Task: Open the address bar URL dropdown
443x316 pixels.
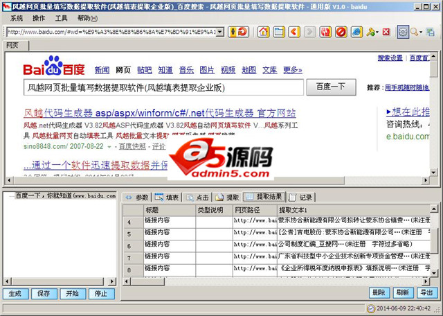Action: [221, 32]
